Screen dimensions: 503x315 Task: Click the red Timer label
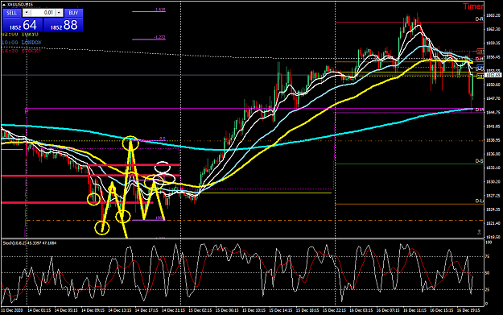tap(473, 6)
